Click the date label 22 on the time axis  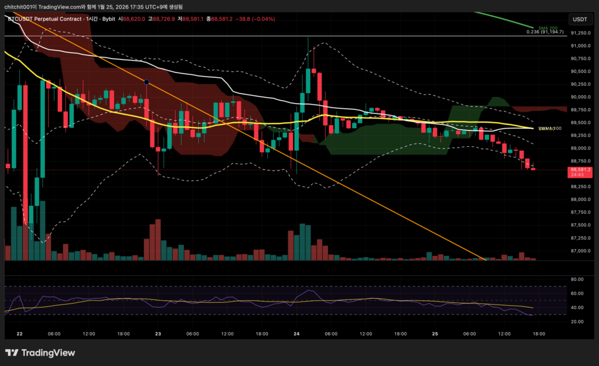20,334
